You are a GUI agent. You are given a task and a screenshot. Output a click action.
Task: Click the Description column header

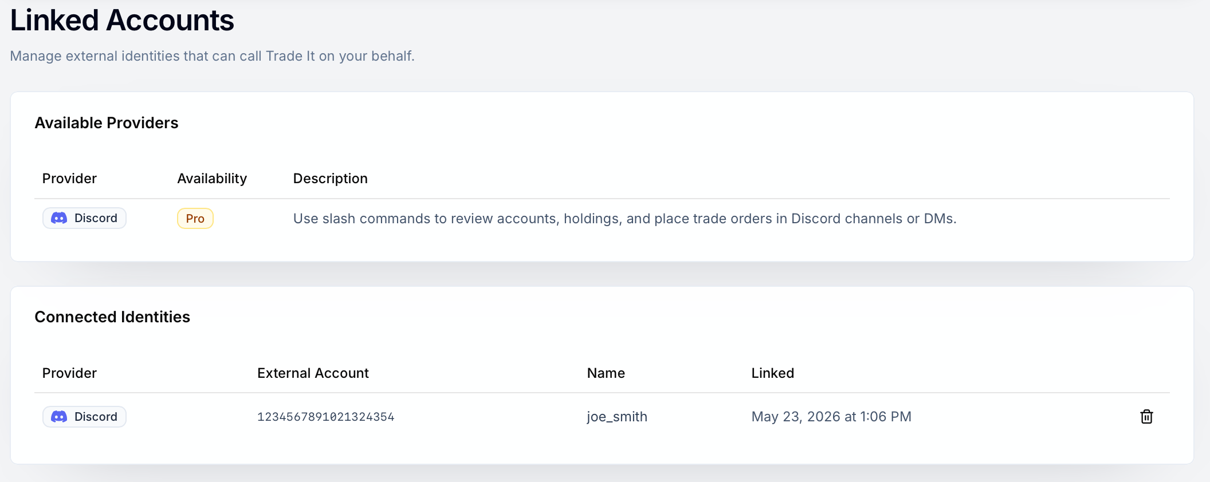(x=331, y=179)
